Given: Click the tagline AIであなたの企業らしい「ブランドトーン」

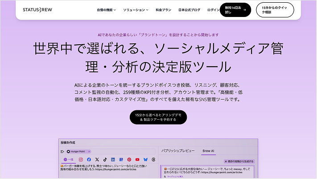Looking at the screenshot, I should coord(158,35).
